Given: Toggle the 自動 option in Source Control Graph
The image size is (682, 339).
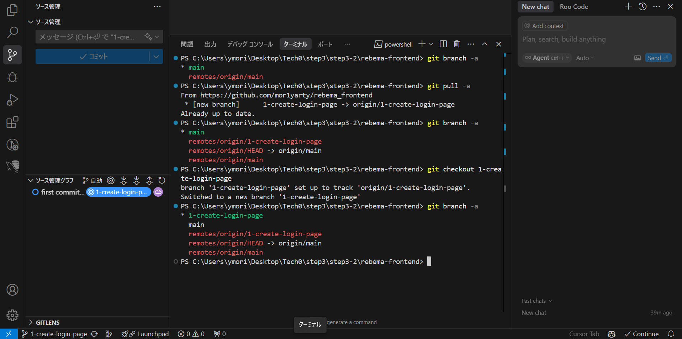Looking at the screenshot, I should click(x=92, y=180).
